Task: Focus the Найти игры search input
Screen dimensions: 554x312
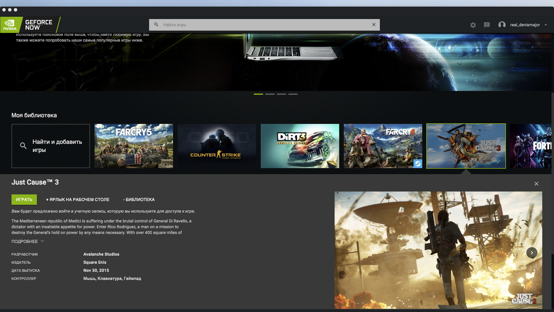Action: click(265, 24)
